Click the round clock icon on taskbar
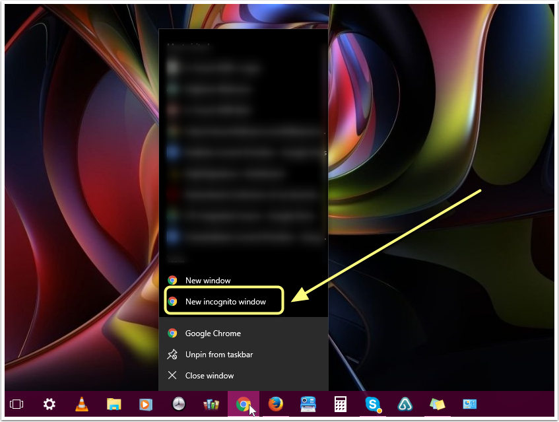559x422 pixels. click(178, 404)
